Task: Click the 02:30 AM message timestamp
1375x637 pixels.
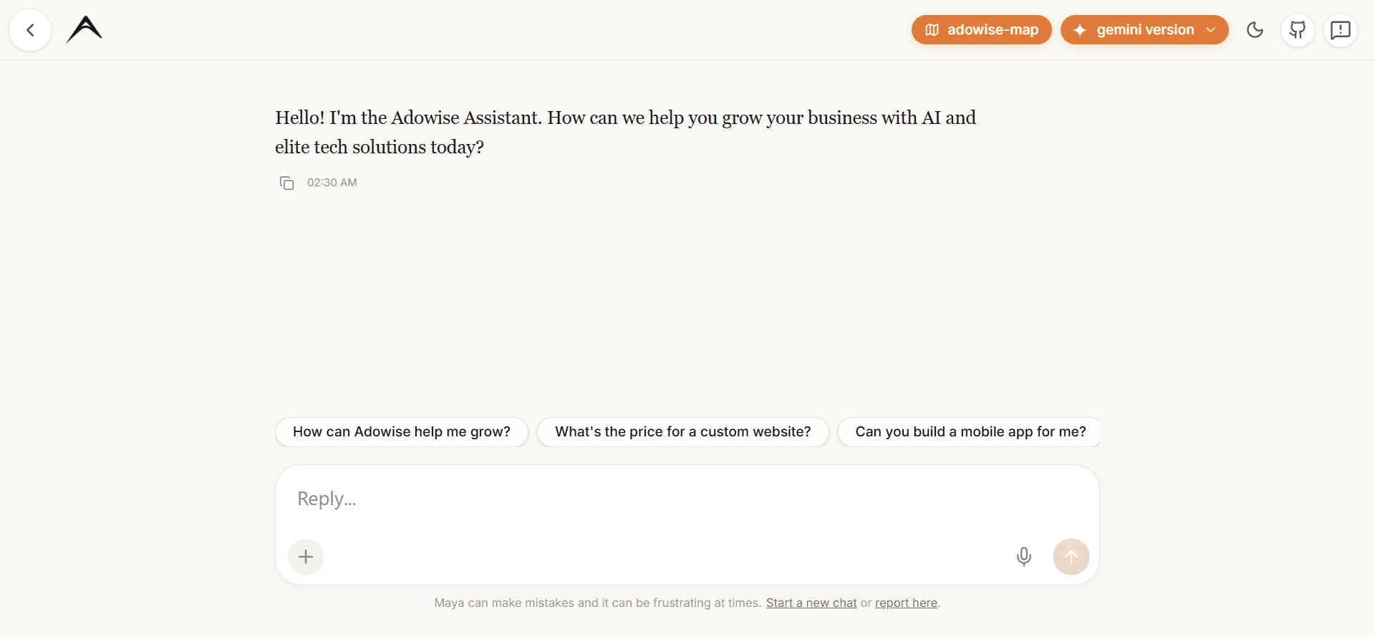Action: coord(332,183)
